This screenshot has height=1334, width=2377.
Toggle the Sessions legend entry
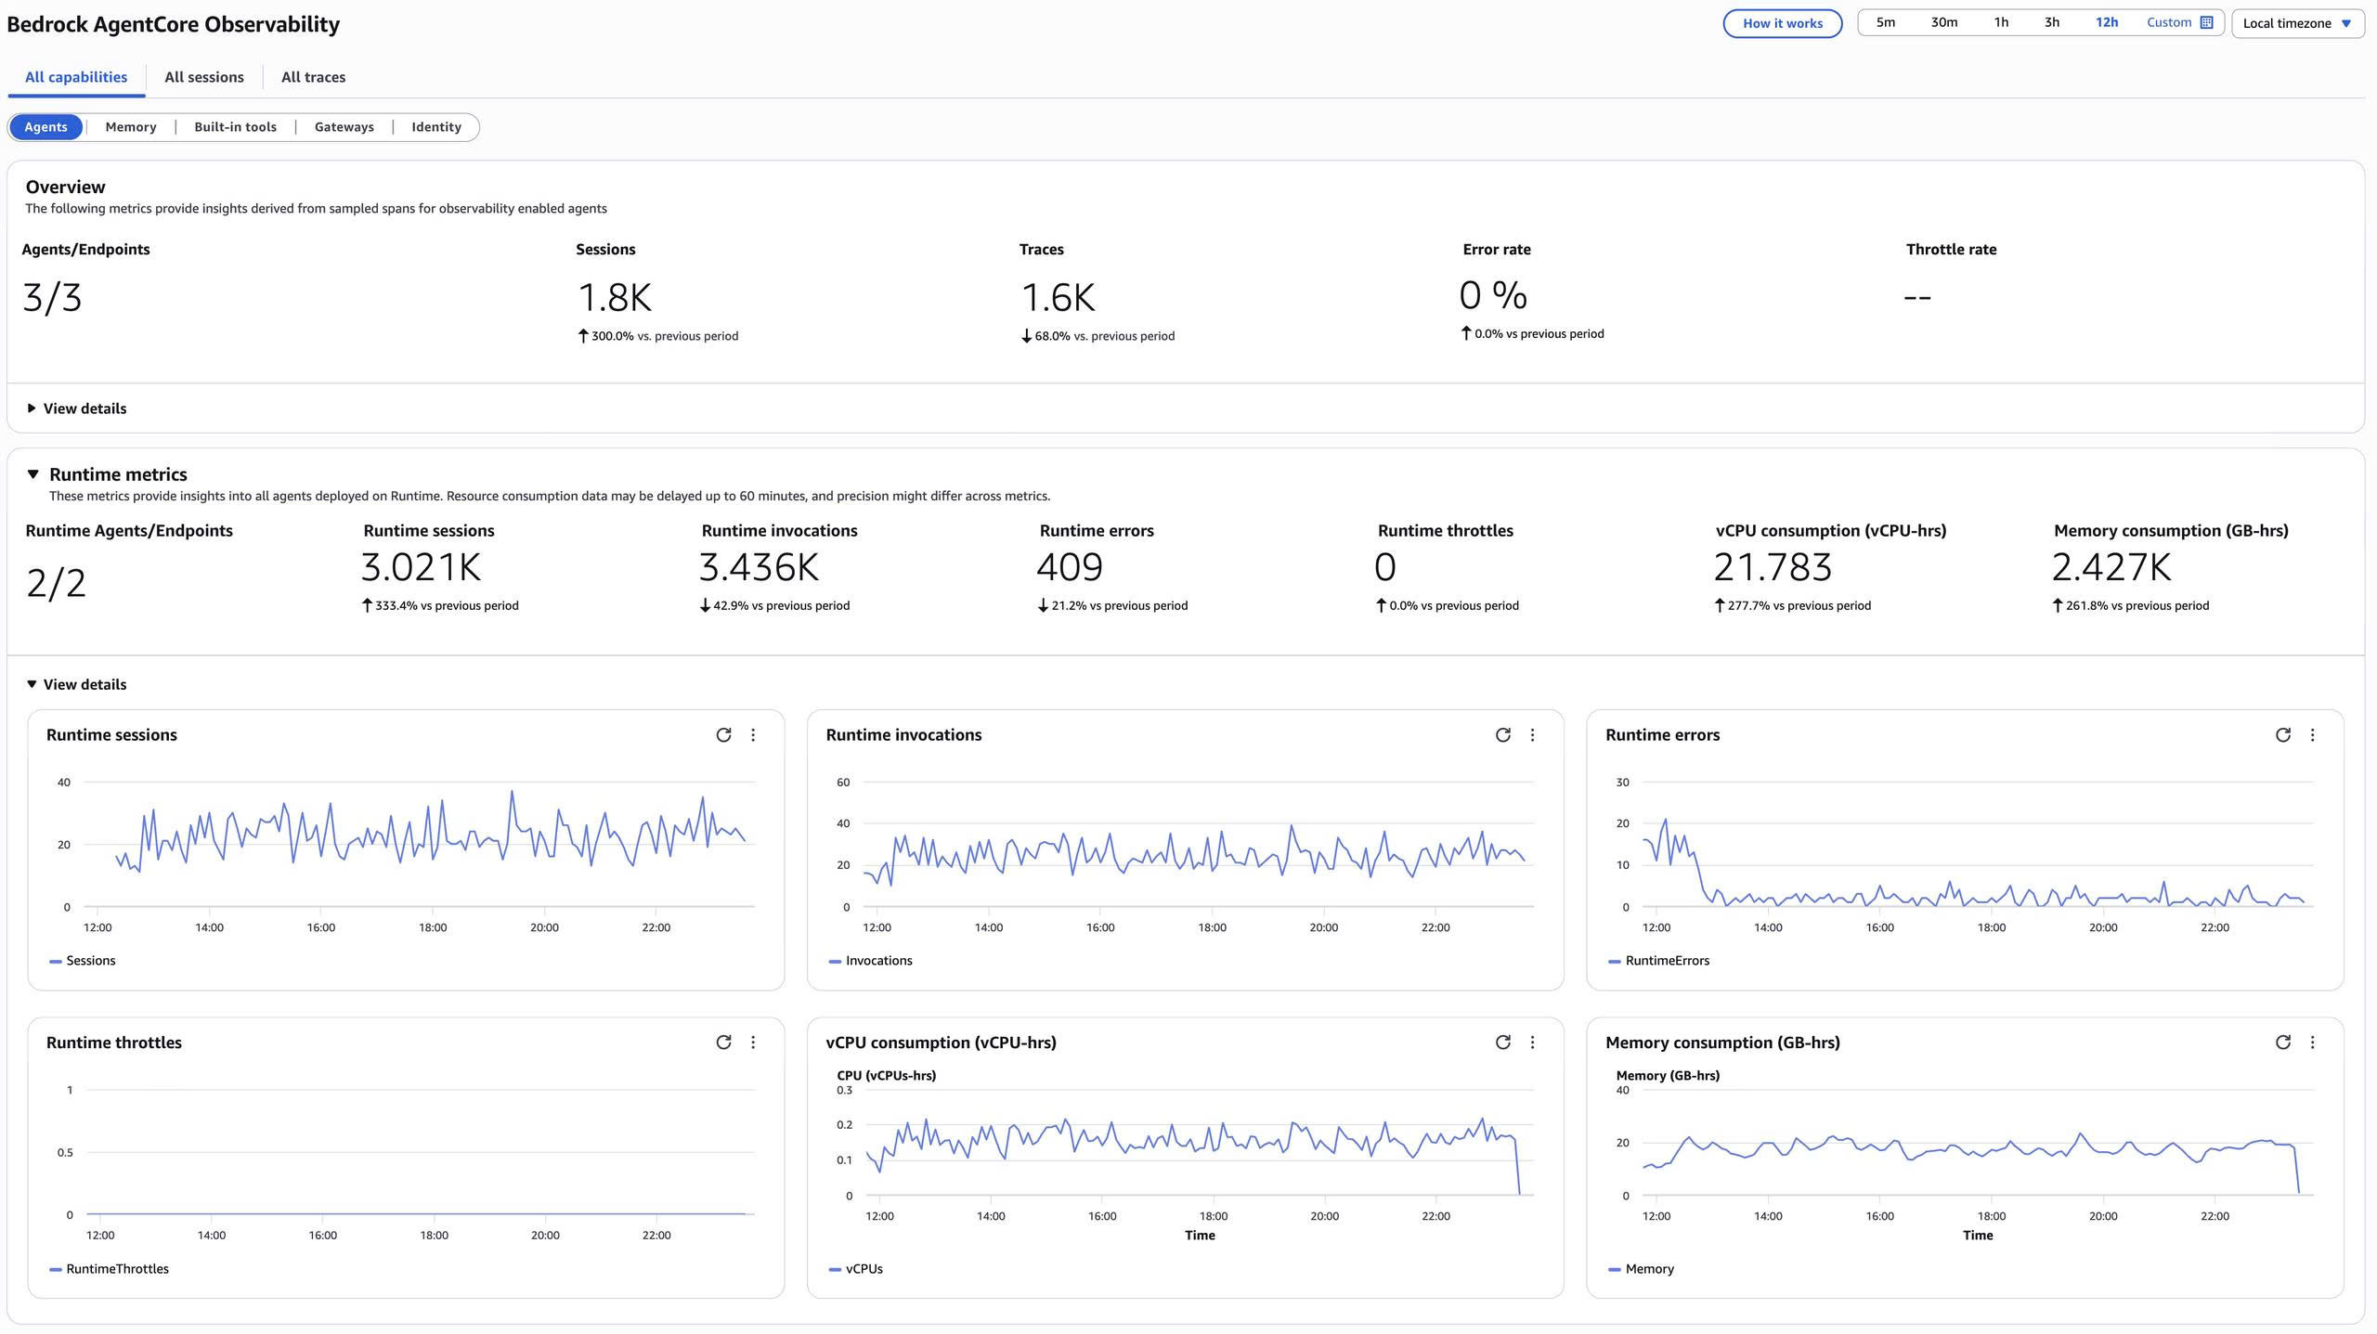point(83,961)
